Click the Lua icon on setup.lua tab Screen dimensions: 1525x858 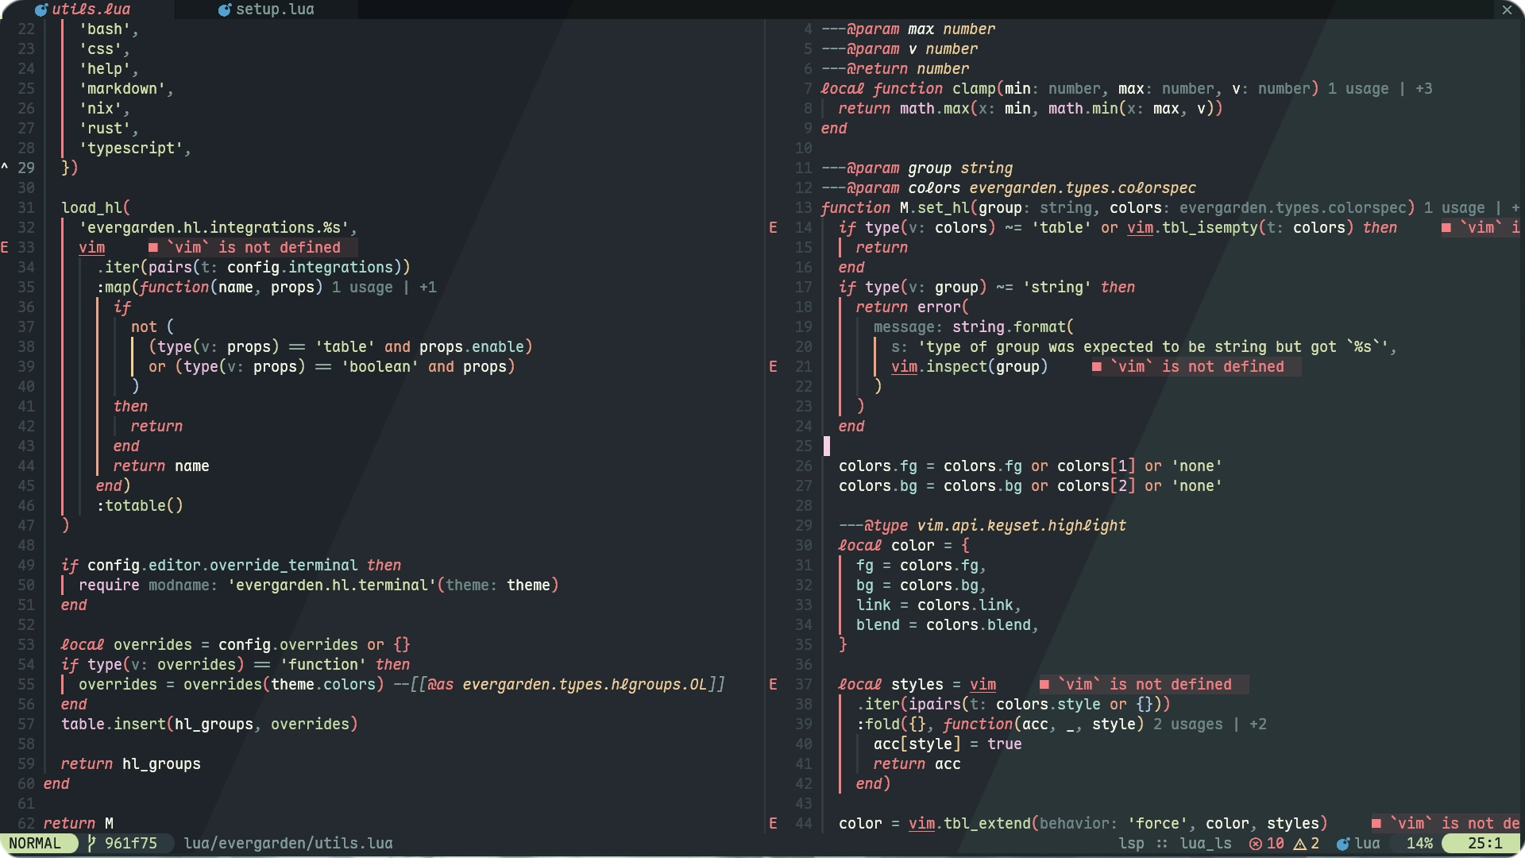(225, 10)
